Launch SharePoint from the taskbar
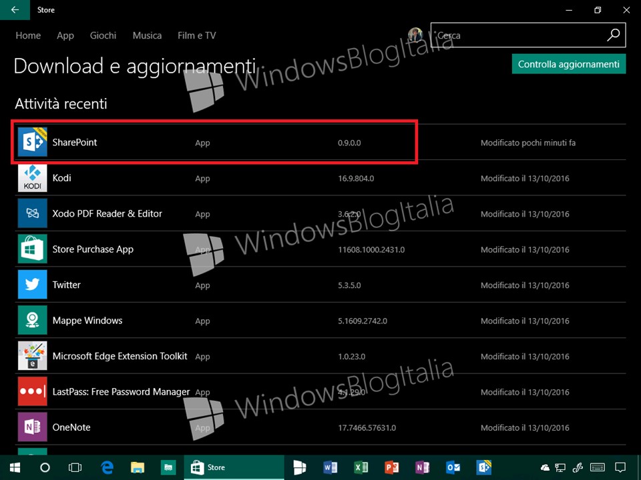Viewport: 641px width, 480px height. [483, 467]
